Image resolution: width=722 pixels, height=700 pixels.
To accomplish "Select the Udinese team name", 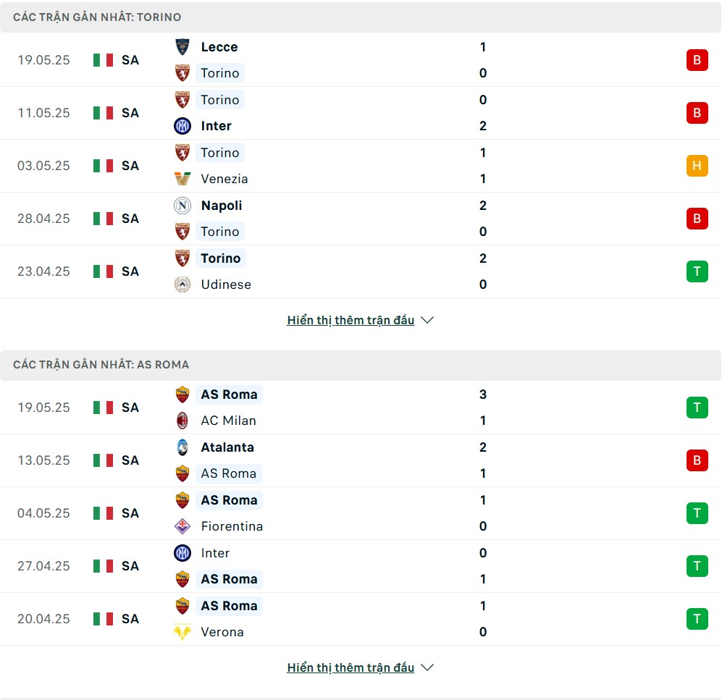I will (x=226, y=284).
